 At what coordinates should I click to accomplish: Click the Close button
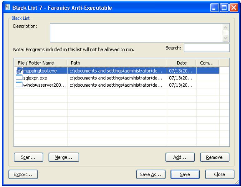tap(220, 174)
